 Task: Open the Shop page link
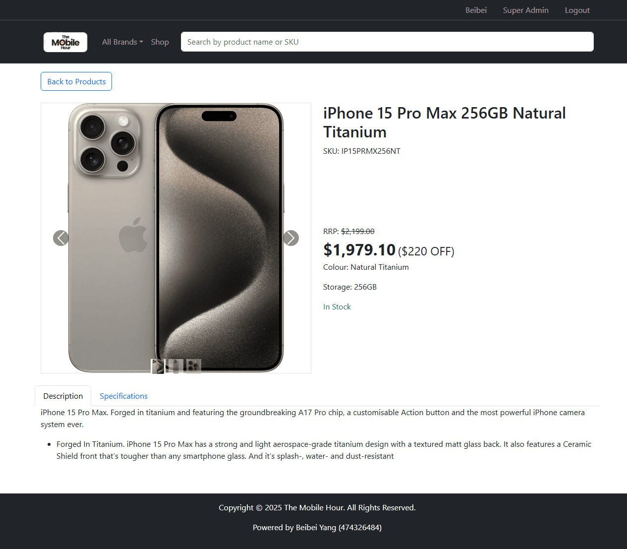[160, 42]
